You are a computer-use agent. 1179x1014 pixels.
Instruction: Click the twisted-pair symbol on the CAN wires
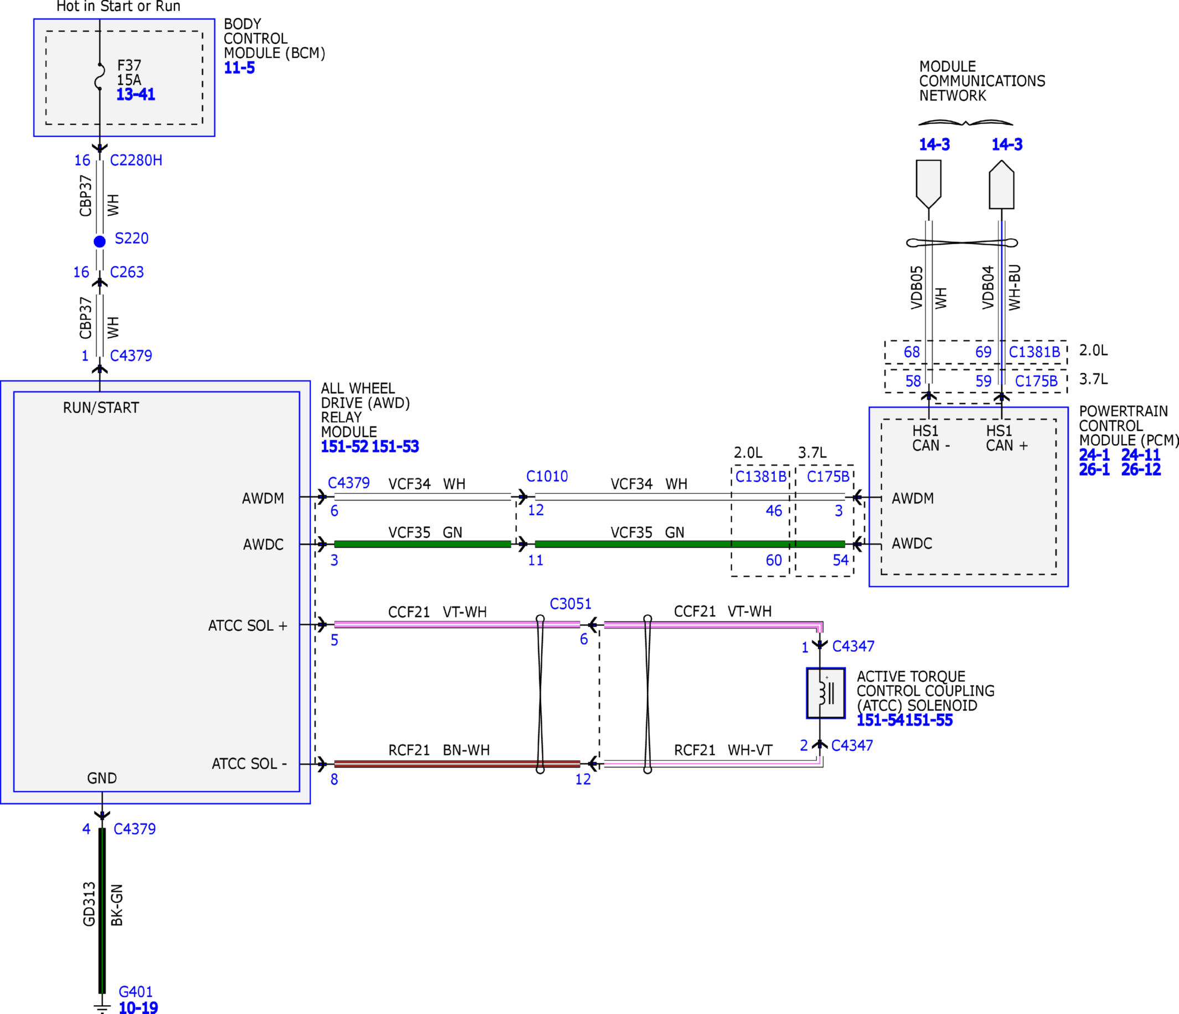962,243
